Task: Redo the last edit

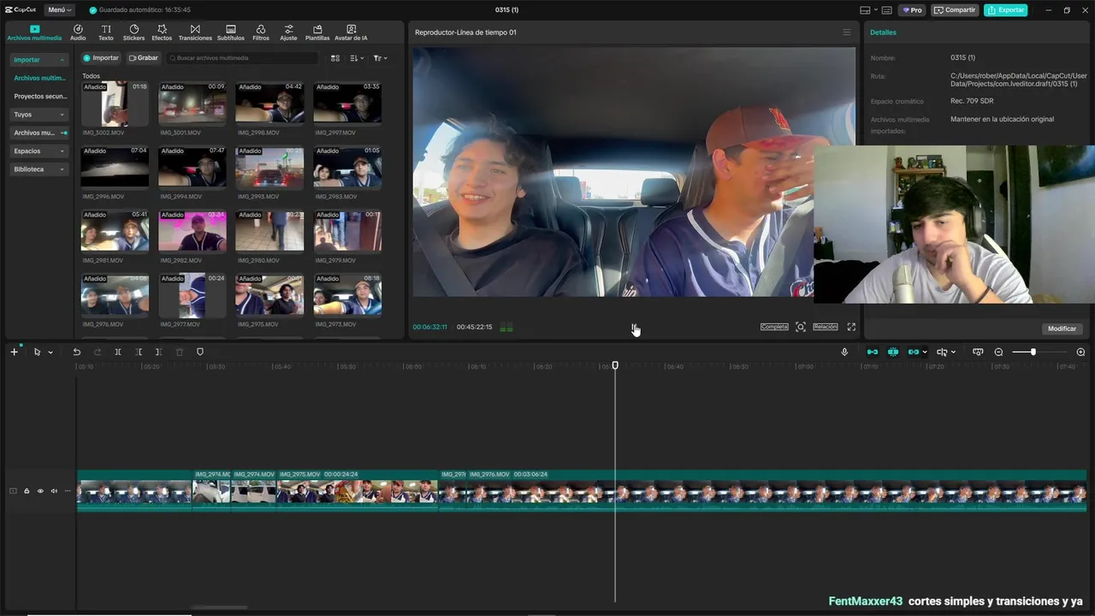Action: click(98, 352)
